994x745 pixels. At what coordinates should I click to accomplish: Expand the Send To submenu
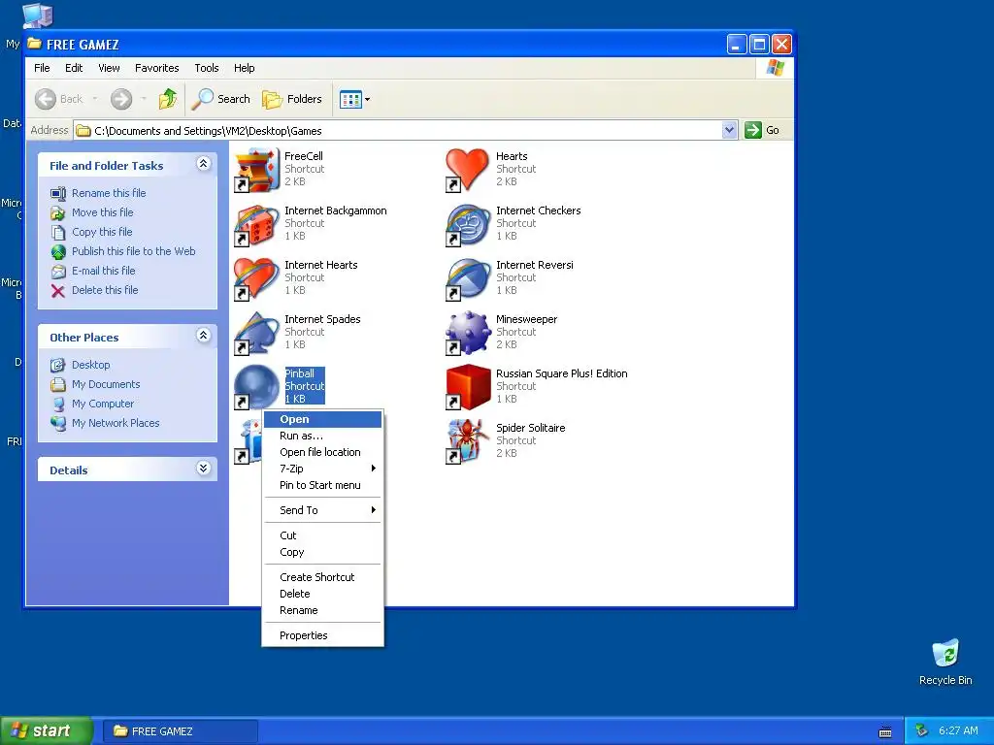pyautogui.click(x=322, y=510)
